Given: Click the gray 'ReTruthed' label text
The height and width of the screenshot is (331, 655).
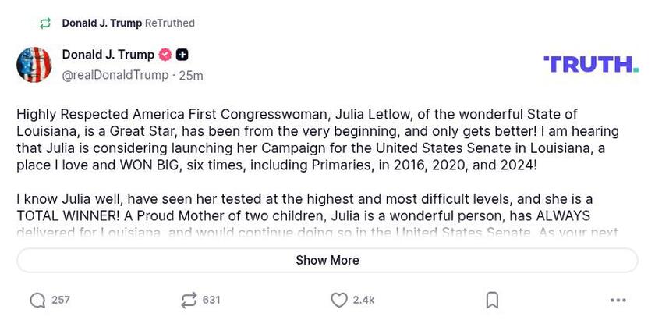Looking at the screenshot, I should tap(170, 23).
